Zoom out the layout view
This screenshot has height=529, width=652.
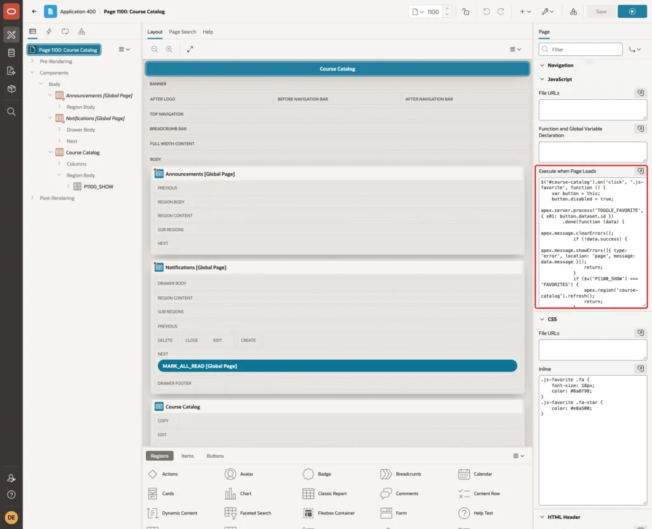pyautogui.click(x=155, y=49)
